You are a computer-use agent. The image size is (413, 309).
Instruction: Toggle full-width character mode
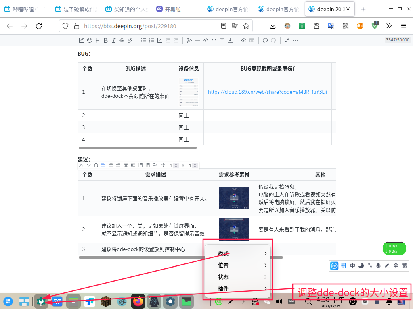coord(396,266)
